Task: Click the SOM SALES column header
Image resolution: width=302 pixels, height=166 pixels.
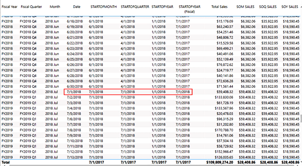Action: [x=245, y=7]
